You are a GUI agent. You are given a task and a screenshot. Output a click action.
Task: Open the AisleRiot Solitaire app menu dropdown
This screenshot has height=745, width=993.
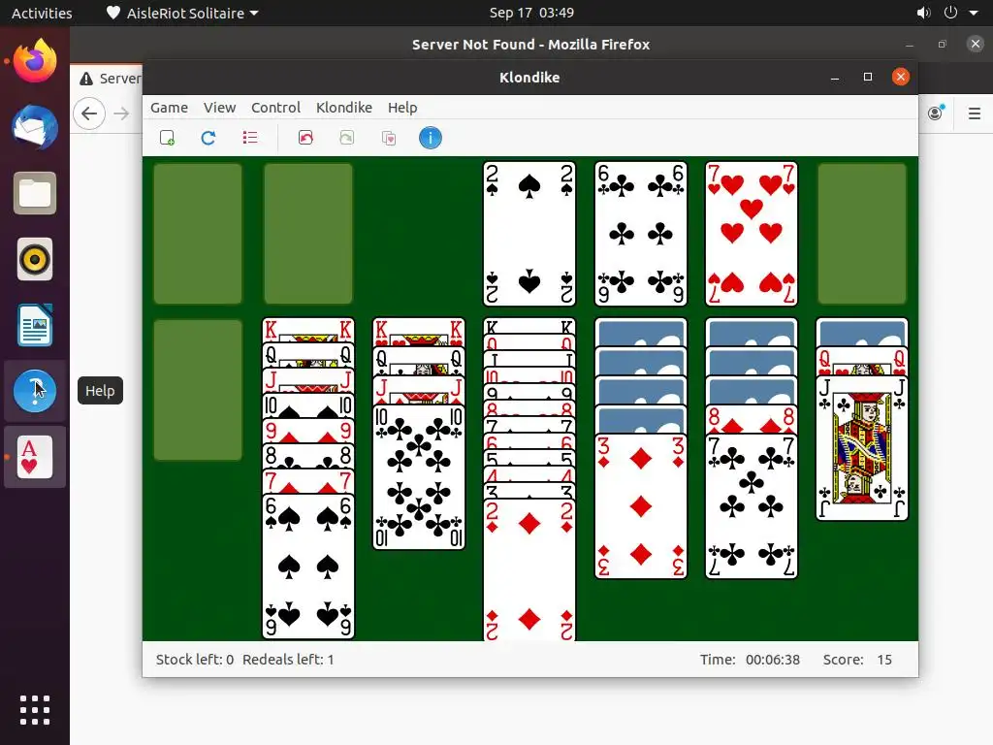(182, 13)
